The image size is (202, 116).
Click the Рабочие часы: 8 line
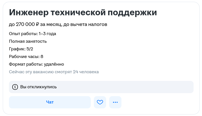point(26,56)
